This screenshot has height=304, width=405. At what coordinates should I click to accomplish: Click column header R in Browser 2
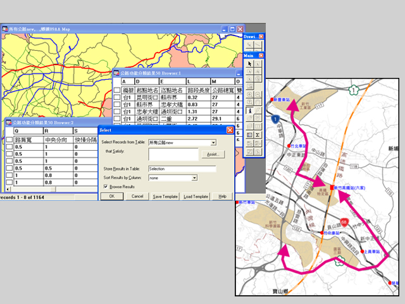(x=58, y=131)
